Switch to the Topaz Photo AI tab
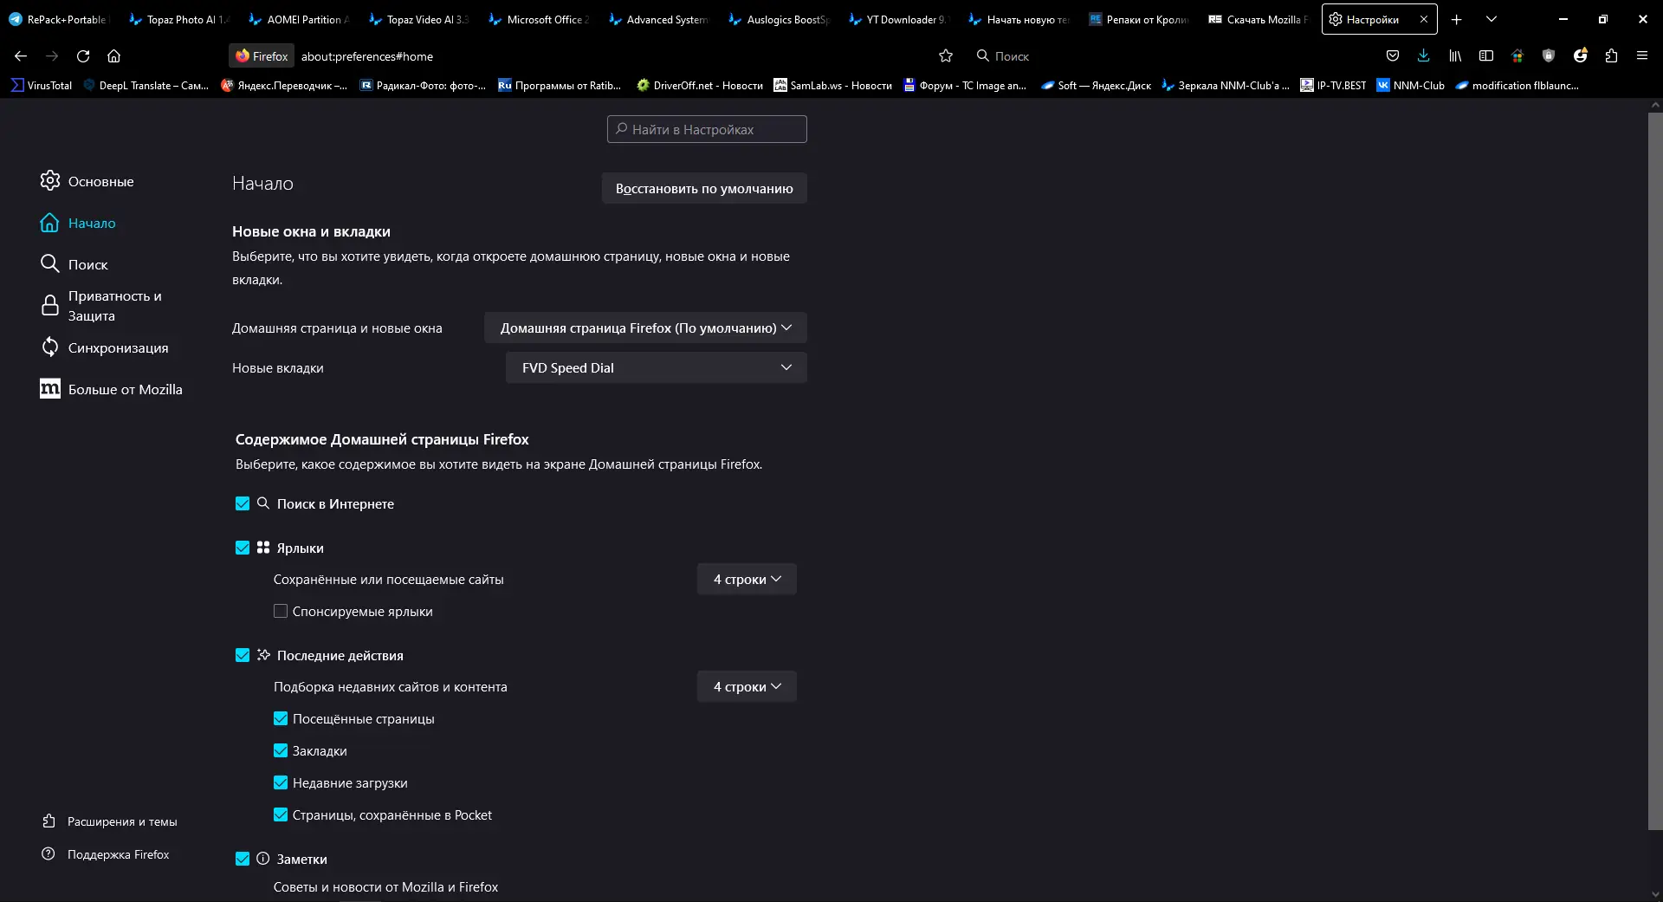Viewport: 1663px width, 902px height. (179, 19)
